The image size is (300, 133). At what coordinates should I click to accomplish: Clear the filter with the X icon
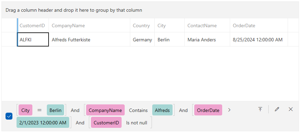coord(291,109)
